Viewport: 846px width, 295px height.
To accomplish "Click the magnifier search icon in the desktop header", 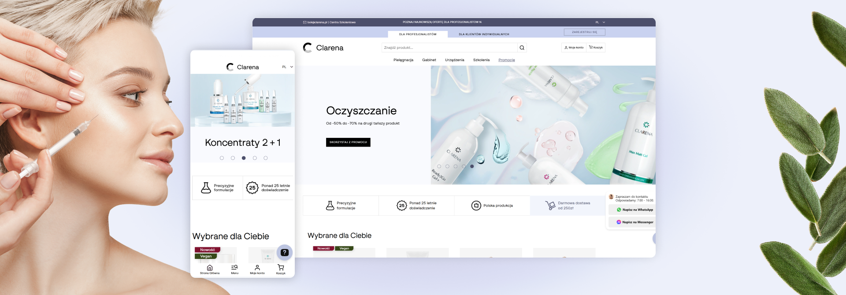I will (522, 48).
